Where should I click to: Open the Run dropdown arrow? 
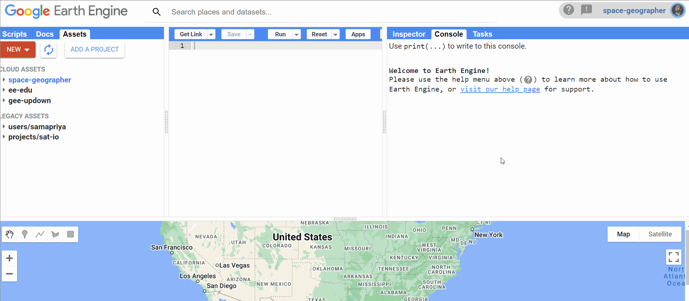point(297,34)
